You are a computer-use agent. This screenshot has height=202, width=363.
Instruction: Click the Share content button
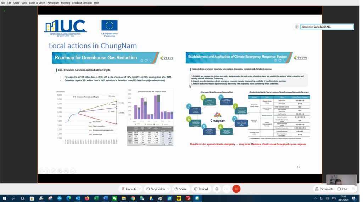pos(180,189)
